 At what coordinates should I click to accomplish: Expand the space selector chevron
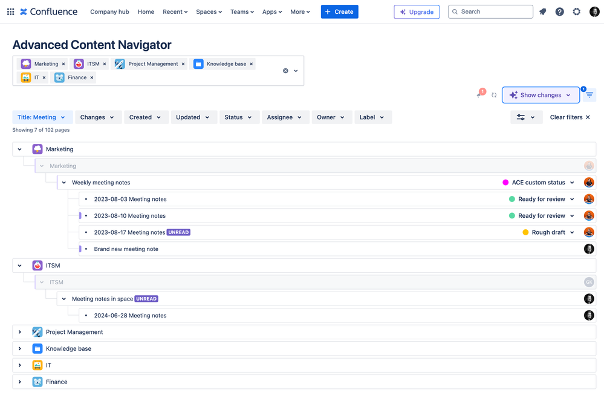[296, 71]
